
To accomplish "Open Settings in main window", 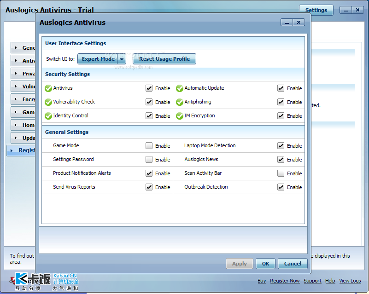I will click(x=316, y=10).
